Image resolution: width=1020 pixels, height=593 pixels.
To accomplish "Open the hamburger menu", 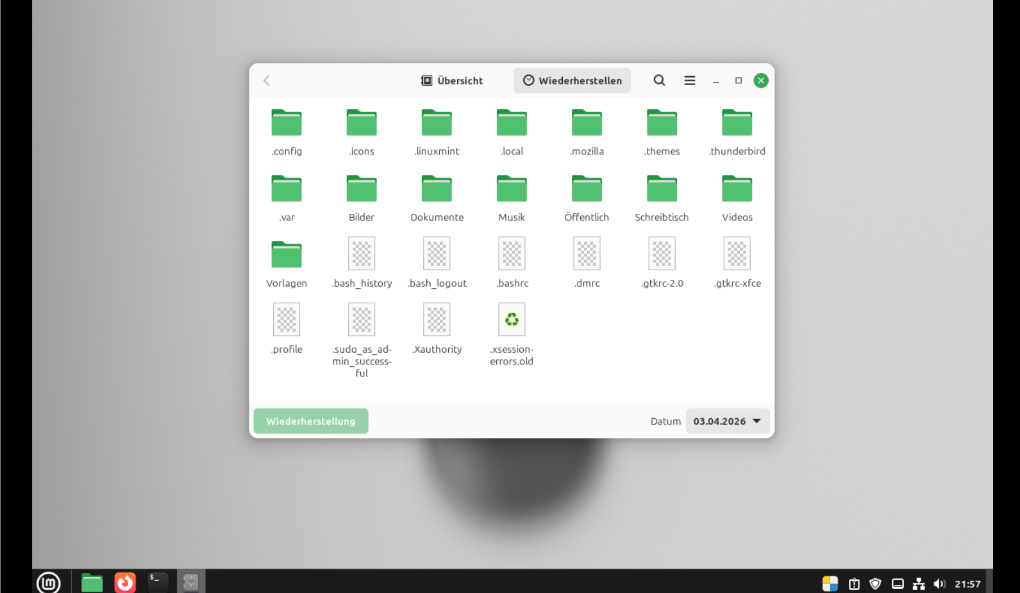I will 689,81.
